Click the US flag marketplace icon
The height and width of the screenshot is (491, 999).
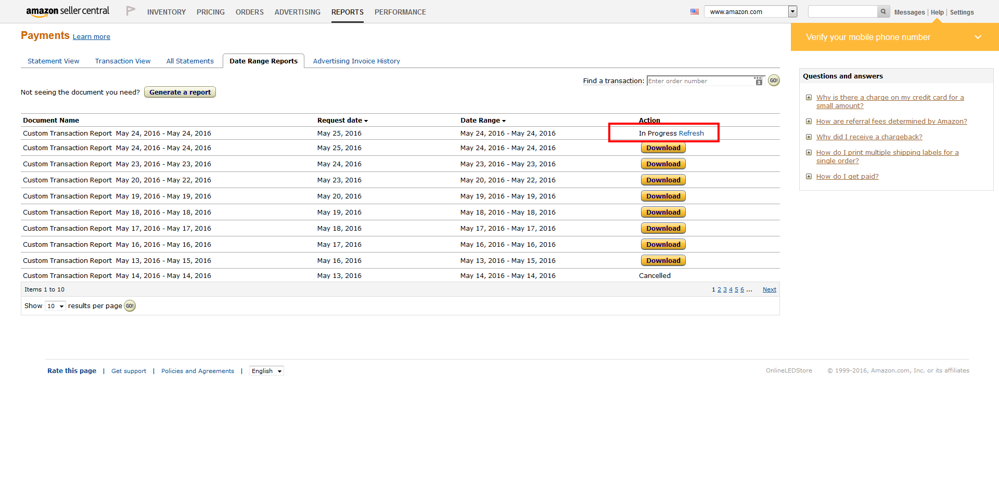coord(695,12)
